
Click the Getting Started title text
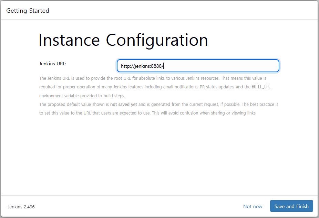(x=28, y=11)
